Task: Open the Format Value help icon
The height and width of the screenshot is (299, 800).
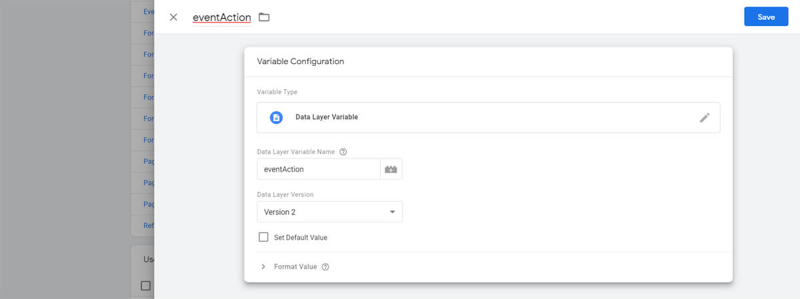Action: [325, 267]
